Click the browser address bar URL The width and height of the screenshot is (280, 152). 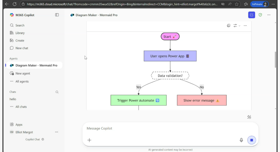tap(122, 4)
